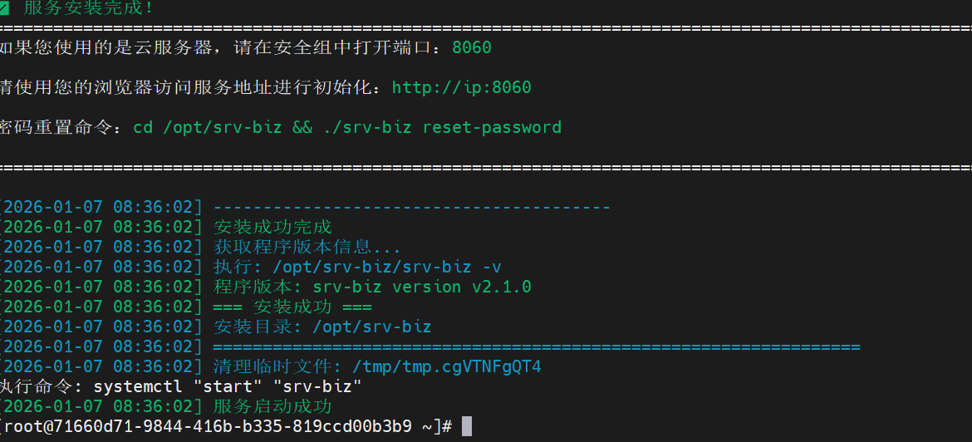Click the 服务安装完成！ heading text

tap(88, 8)
